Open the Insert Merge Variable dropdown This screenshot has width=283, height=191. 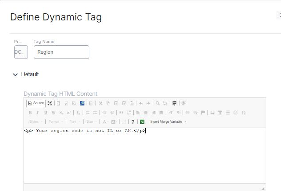click(168, 121)
